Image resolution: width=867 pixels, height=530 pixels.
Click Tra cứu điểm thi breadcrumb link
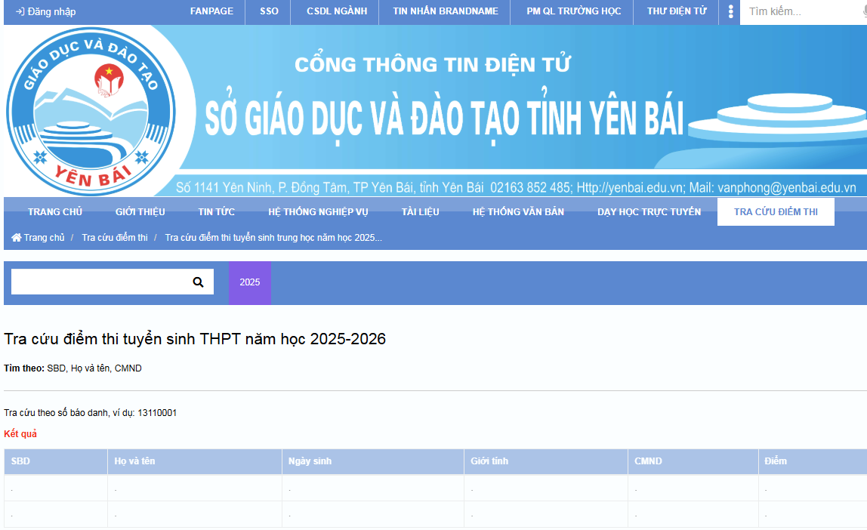click(x=115, y=238)
